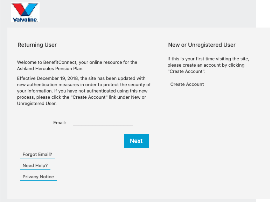Click the vertical divider between the sections
This screenshot has height=202, width=272.
click(x=158, y=112)
